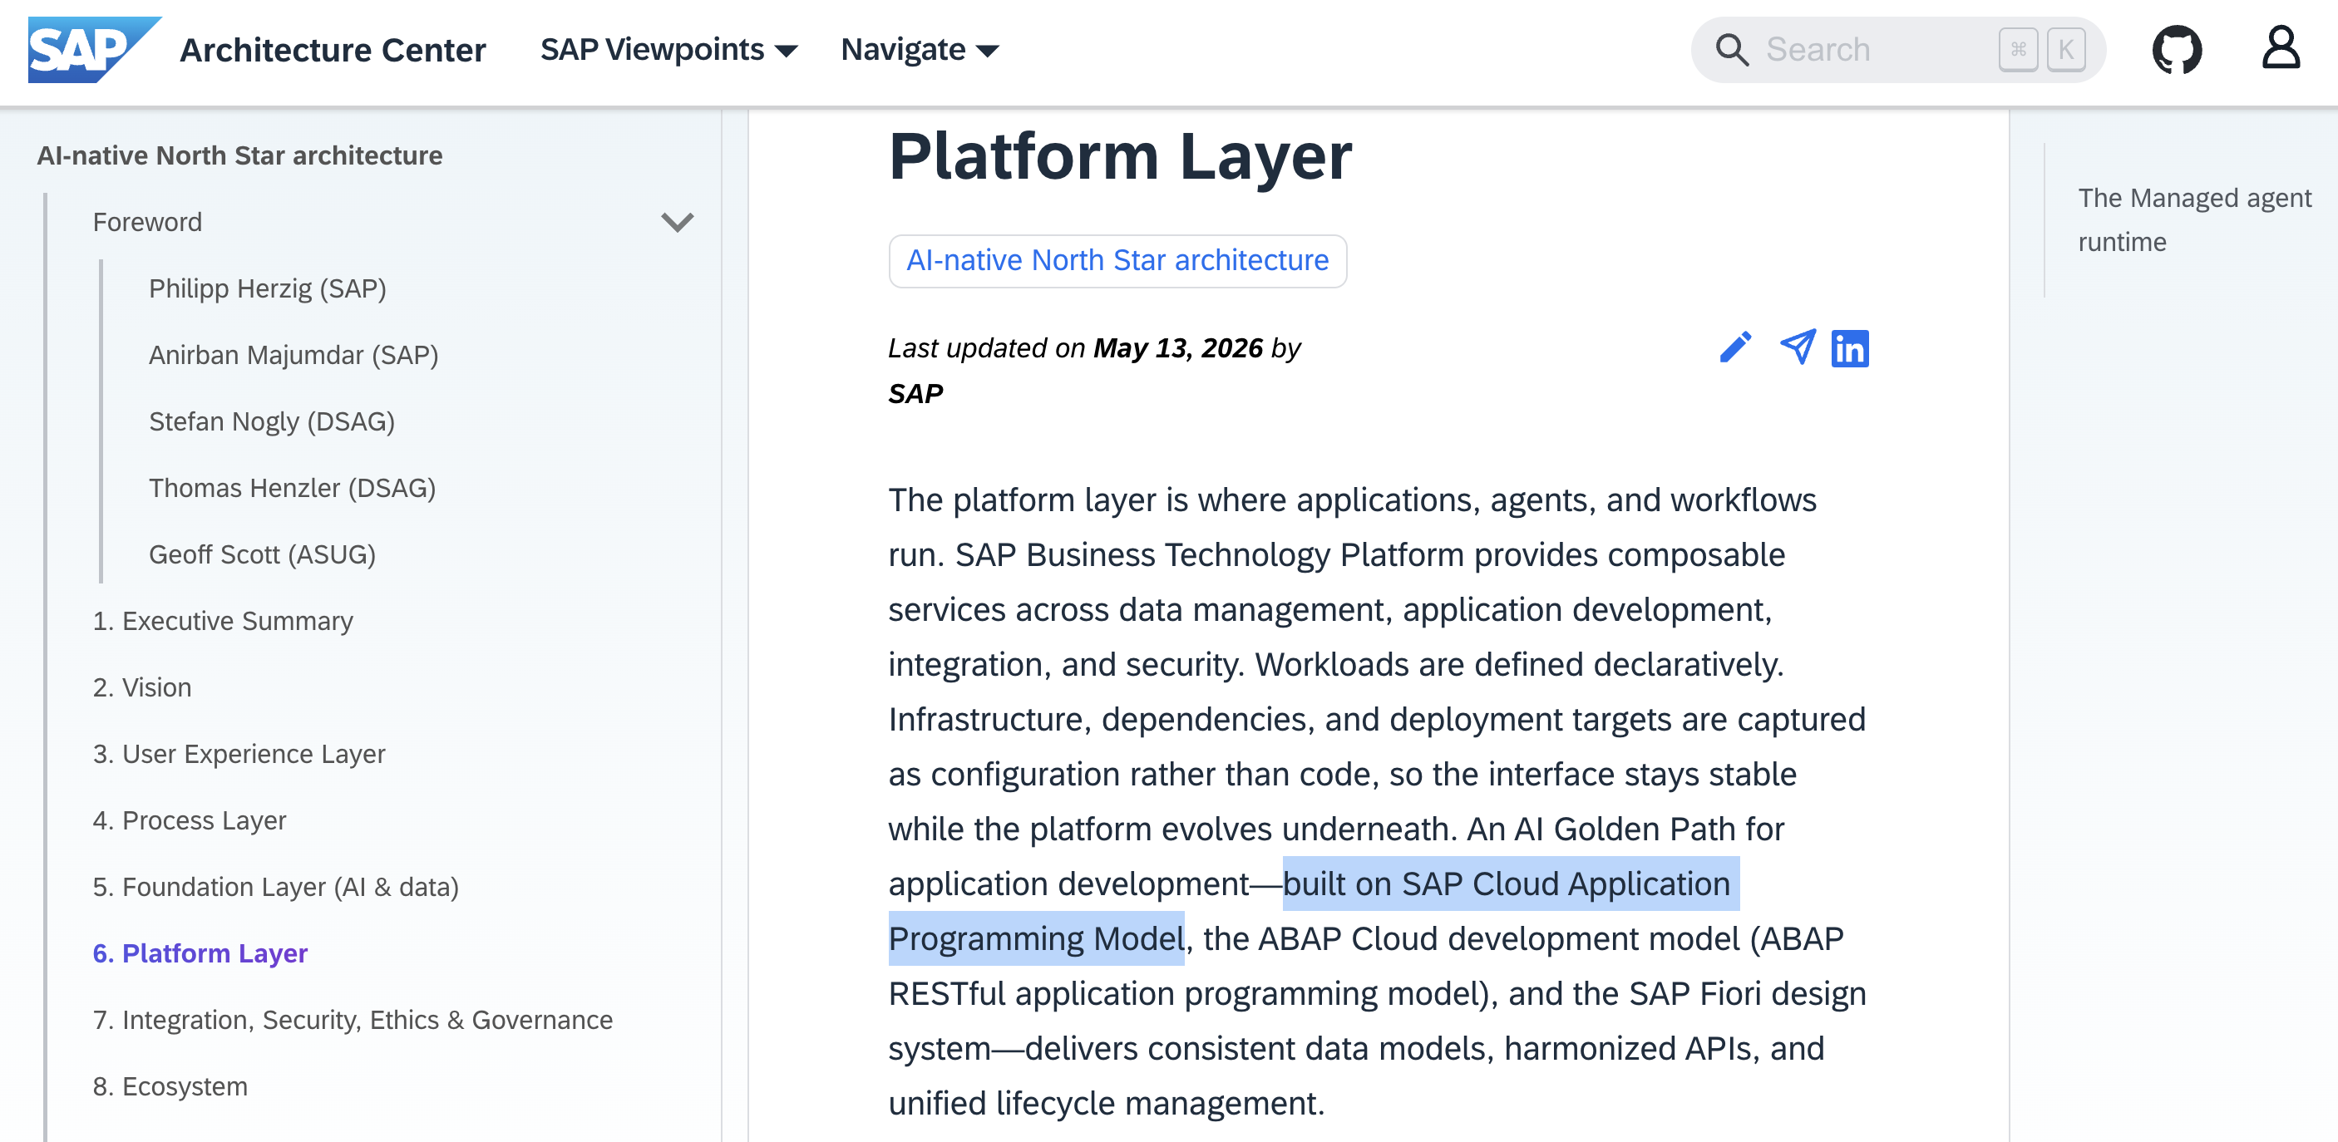2338x1142 pixels.
Task: Go to Architecture Center home title
Action: pyautogui.click(x=333, y=50)
